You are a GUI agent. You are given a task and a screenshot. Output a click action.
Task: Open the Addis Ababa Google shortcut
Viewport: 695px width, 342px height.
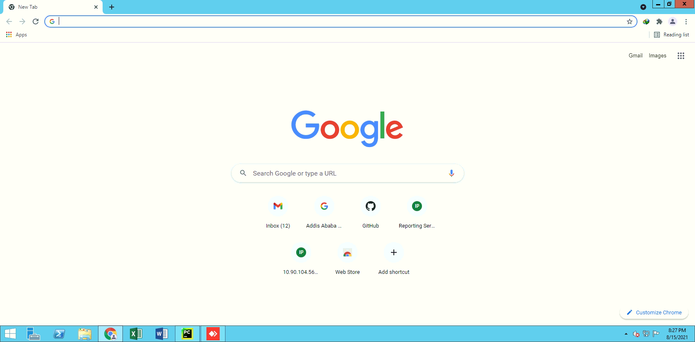(x=324, y=213)
